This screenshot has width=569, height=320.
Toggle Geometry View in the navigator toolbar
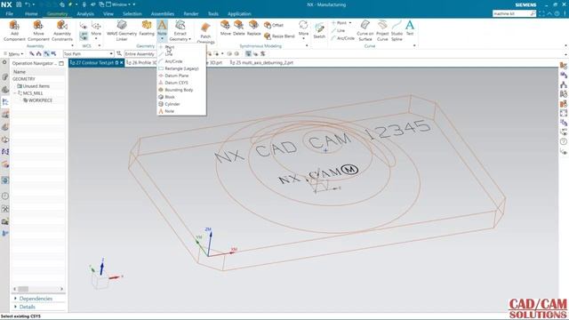pyautogui.click(x=46, y=53)
